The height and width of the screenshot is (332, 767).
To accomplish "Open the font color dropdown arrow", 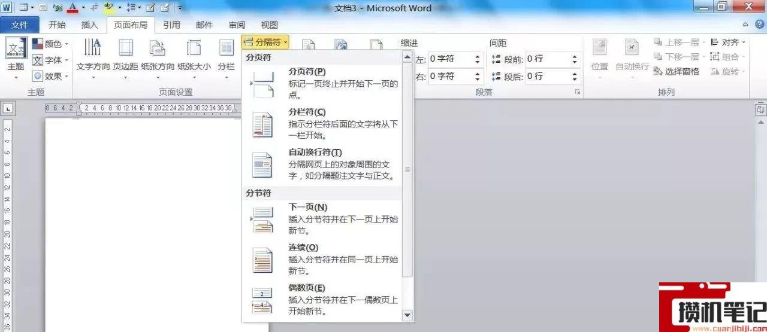I will point(83,8).
